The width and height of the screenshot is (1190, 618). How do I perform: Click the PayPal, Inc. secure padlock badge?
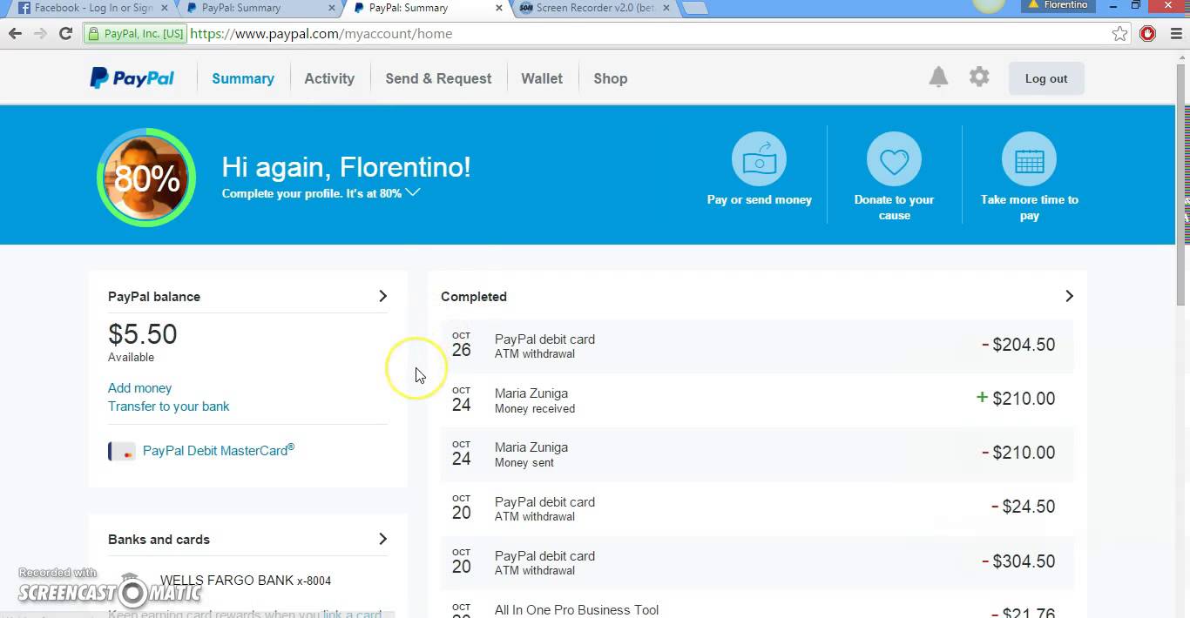(x=136, y=34)
